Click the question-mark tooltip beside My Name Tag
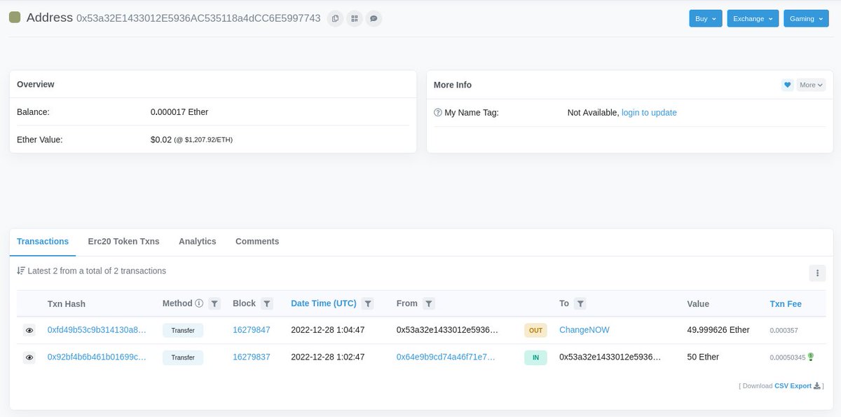Screen dimensions: 841x417 pyautogui.click(x=437, y=112)
